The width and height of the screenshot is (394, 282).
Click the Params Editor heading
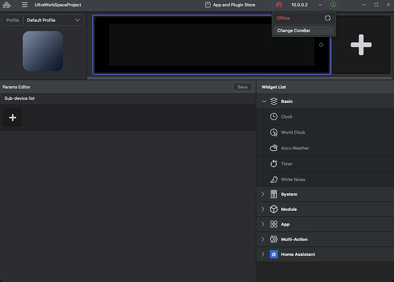[17, 87]
